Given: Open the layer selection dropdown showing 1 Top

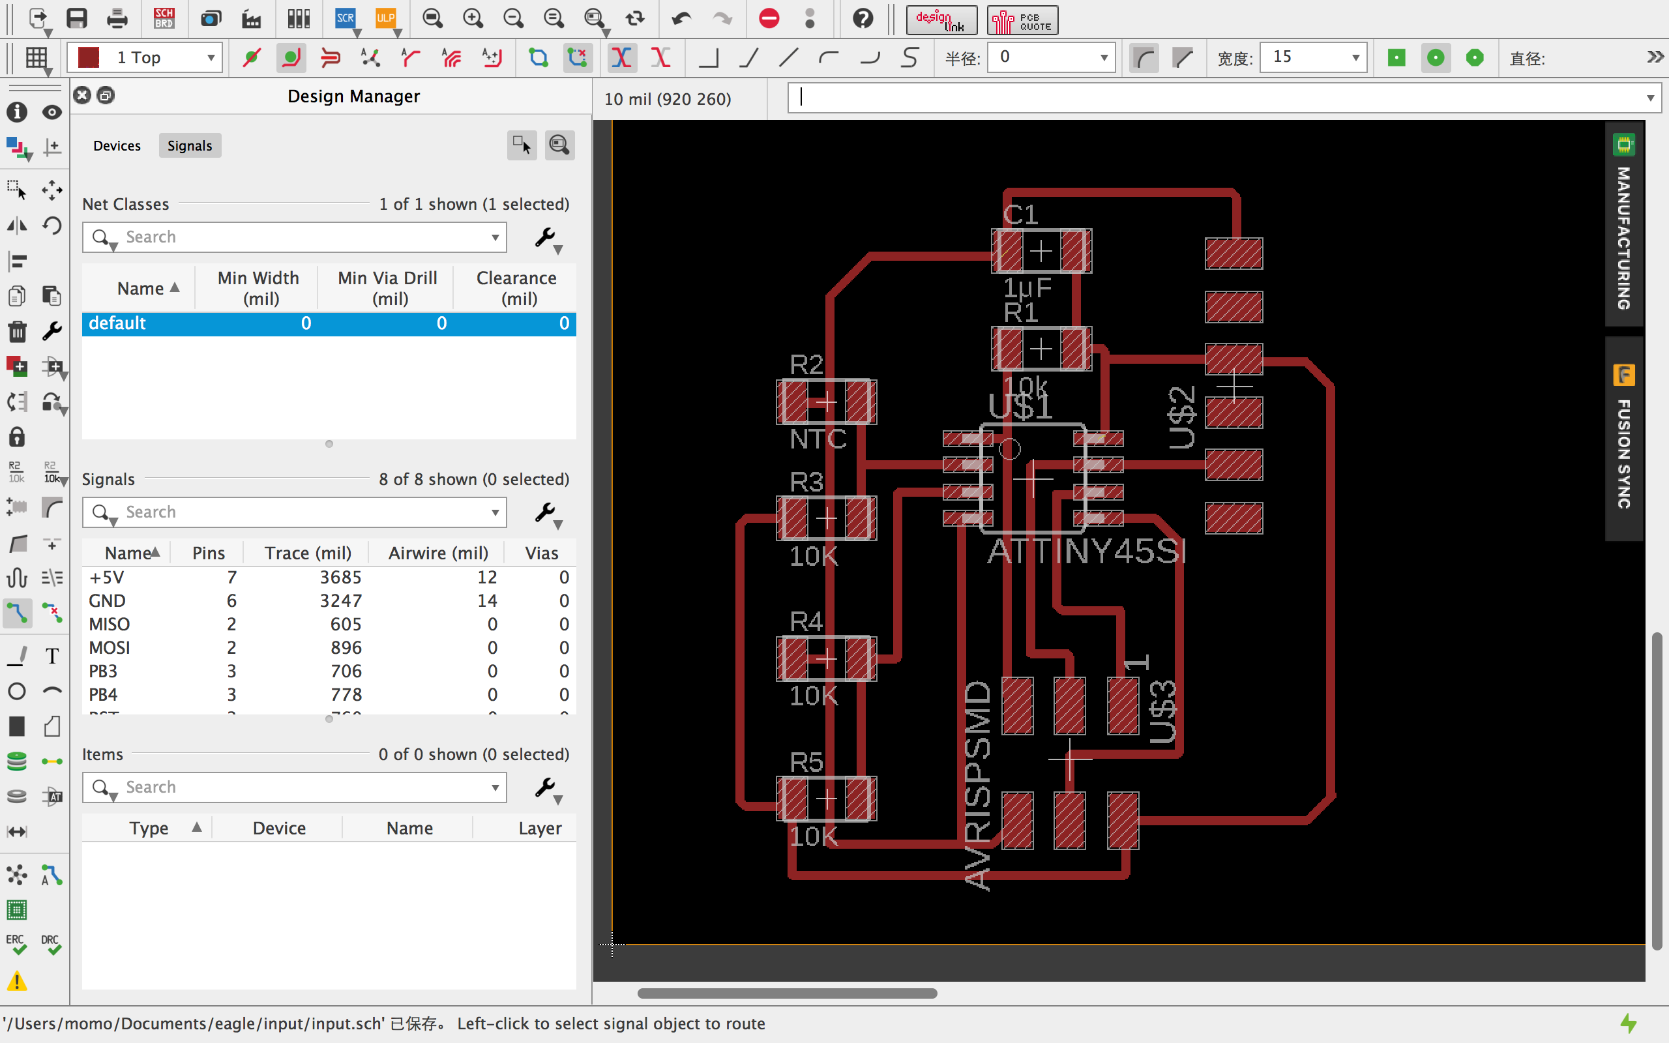Looking at the screenshot, I should pyautogui.click(x=145, y=57).
